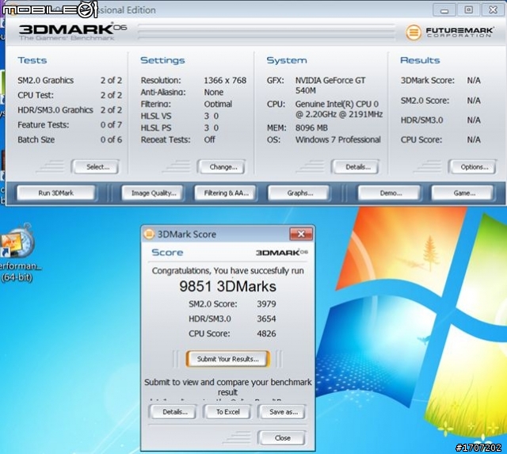Click the System section heading
This screenshot has height=454, width=507.
[x=287, y=60]
